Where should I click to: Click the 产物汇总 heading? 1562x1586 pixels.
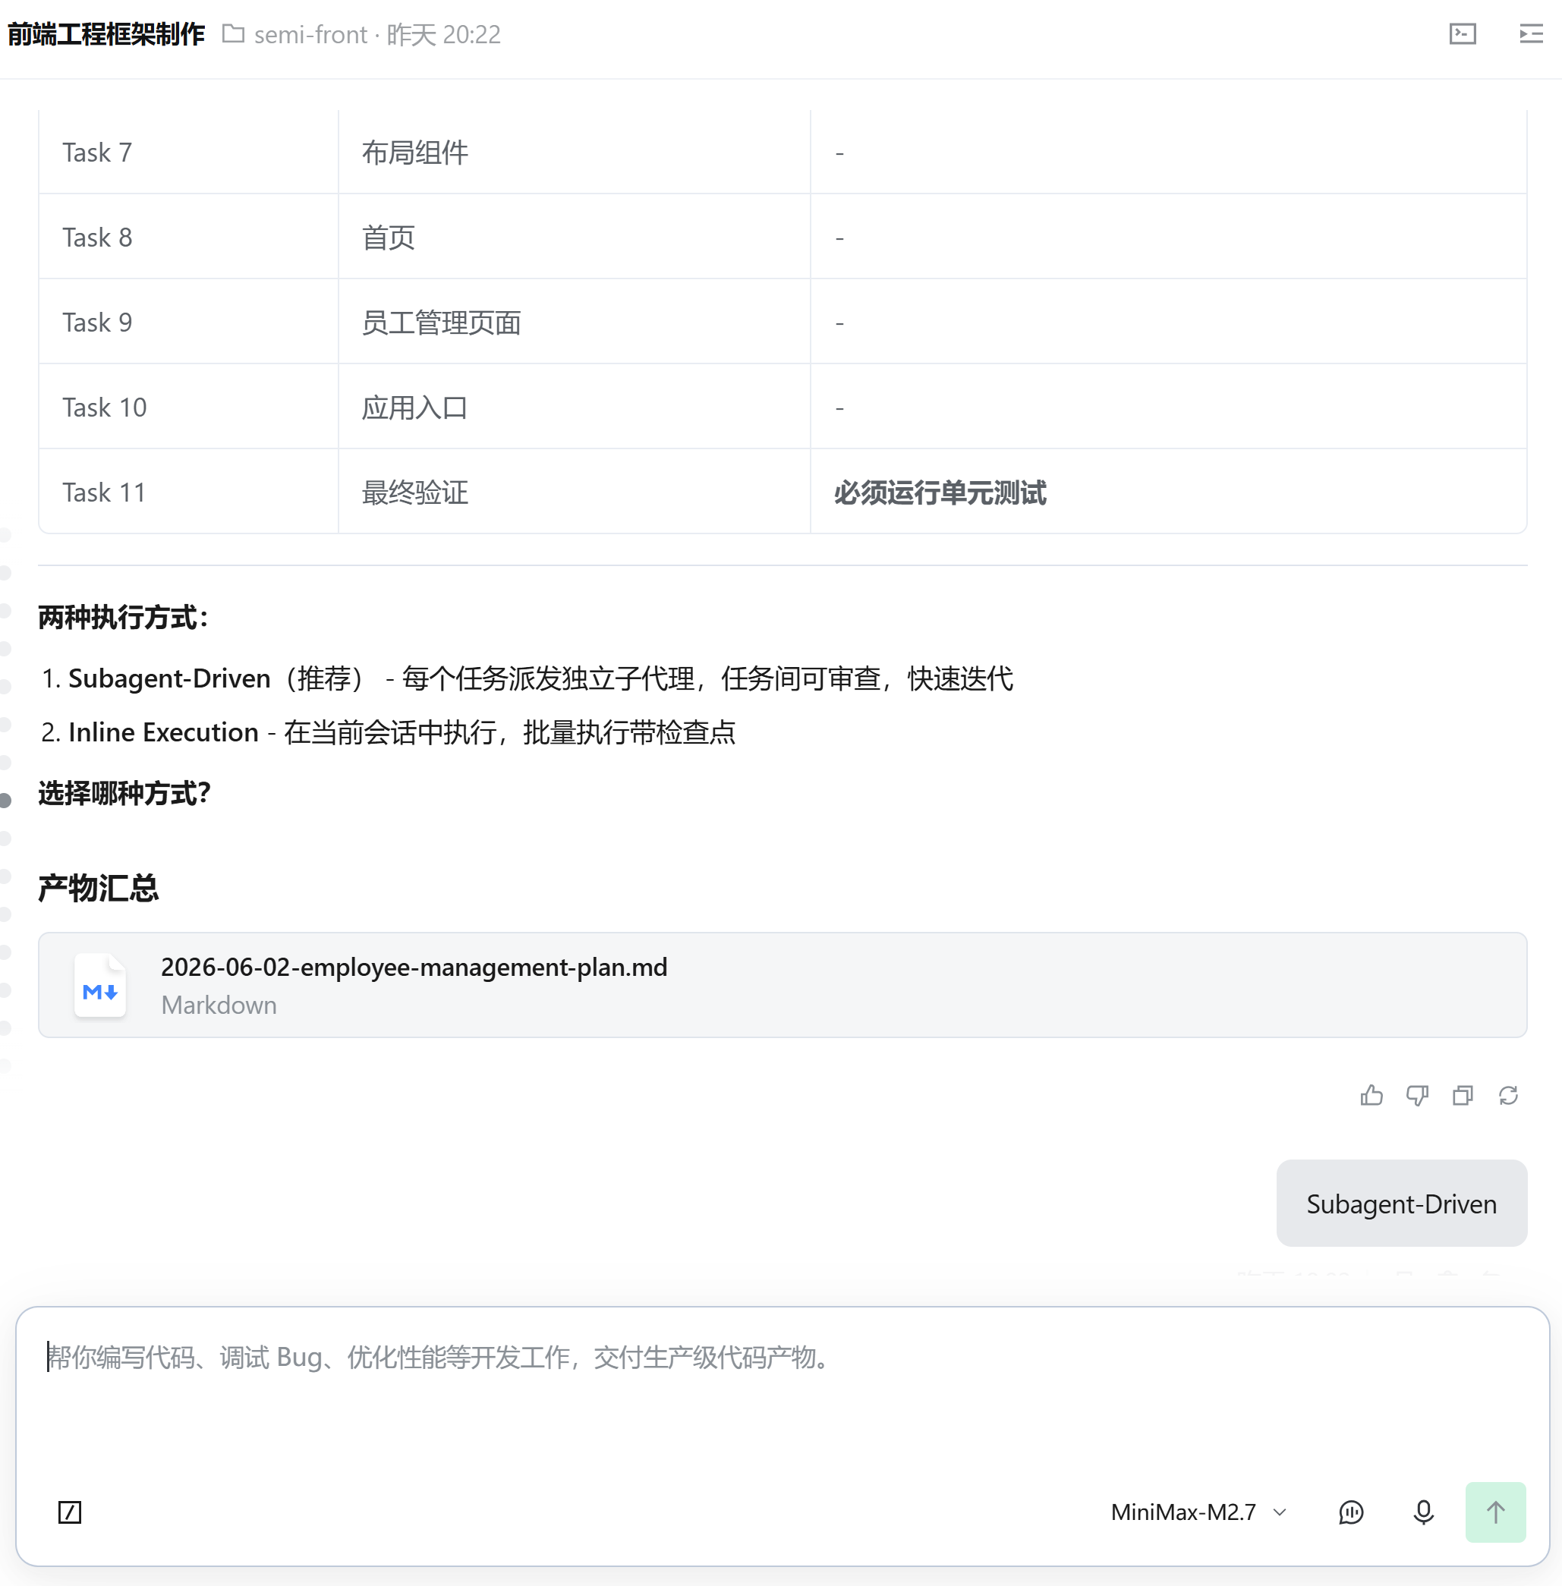(99, 888)
